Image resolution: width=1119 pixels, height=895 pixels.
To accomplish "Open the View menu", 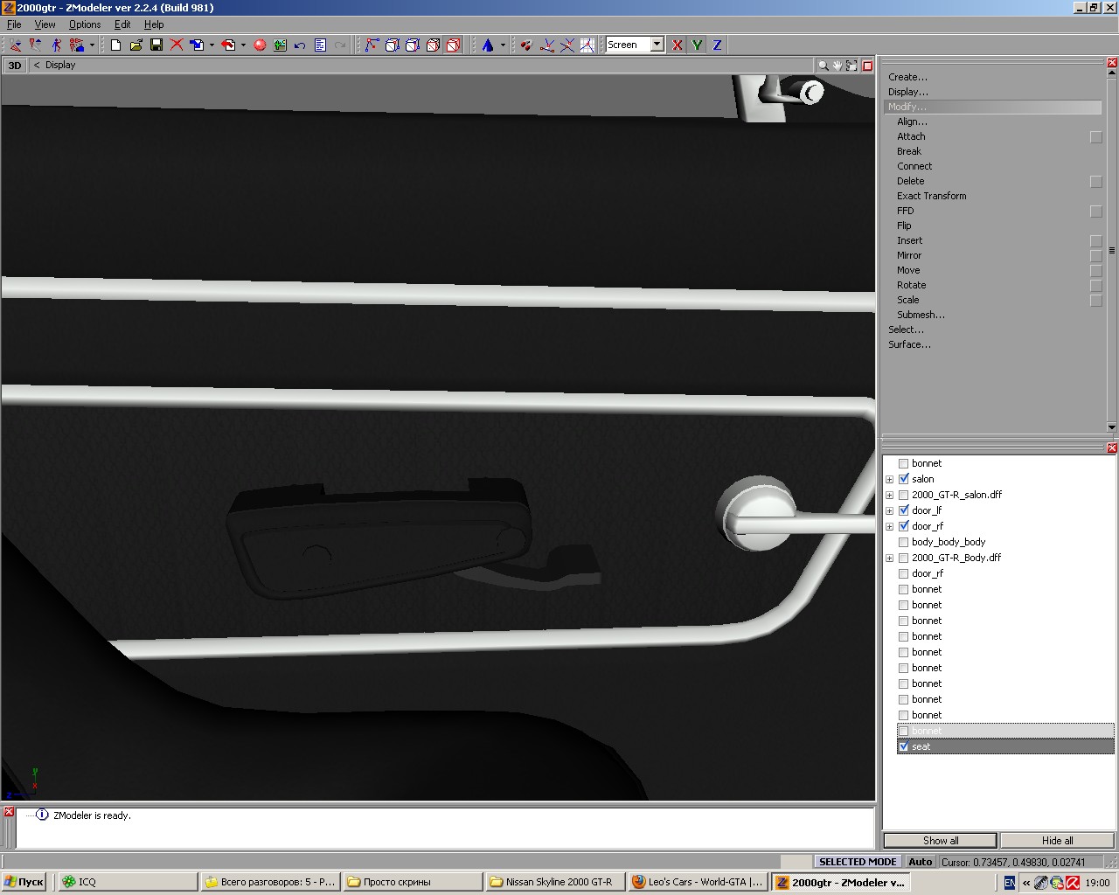I will click(x=45, y=24).
